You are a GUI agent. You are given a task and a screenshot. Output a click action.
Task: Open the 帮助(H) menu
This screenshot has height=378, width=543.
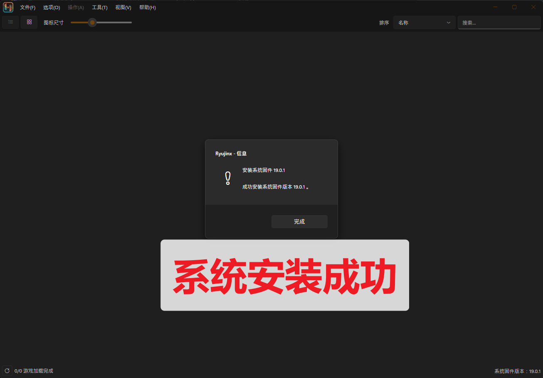(x=148, y=7)
